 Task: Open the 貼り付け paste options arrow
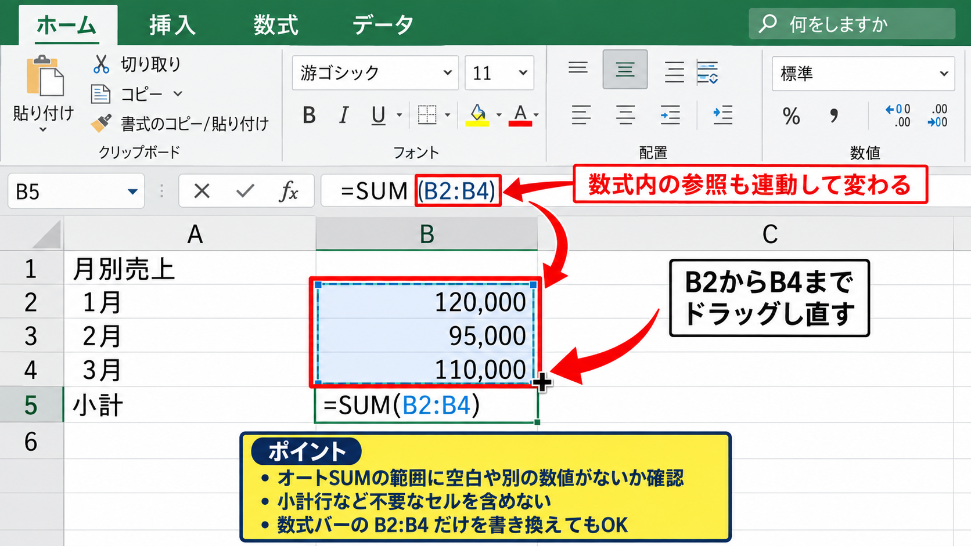coord(43,129)
